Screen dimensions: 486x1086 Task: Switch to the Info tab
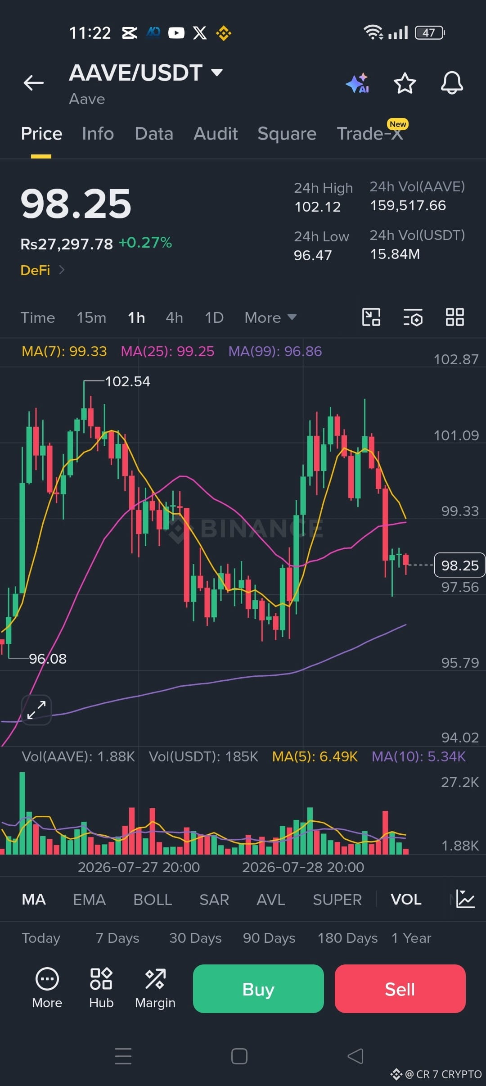click(x=98, y=134)
